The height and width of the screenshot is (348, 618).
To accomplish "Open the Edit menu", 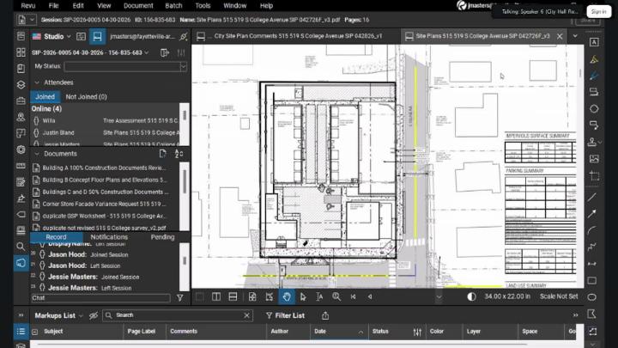I will 78,5.
